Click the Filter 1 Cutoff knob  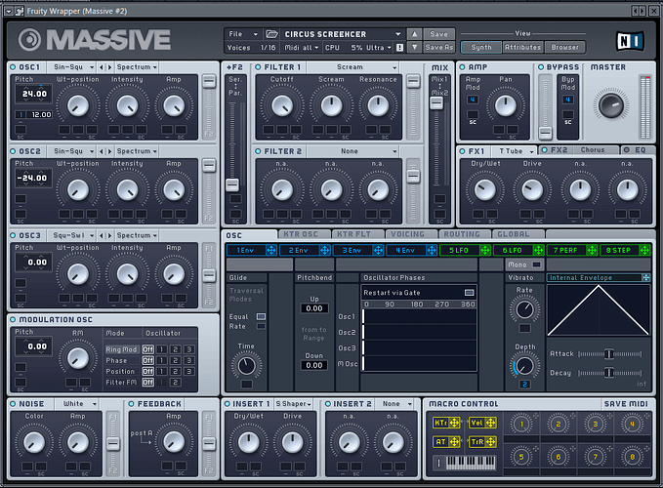point(282,105)
